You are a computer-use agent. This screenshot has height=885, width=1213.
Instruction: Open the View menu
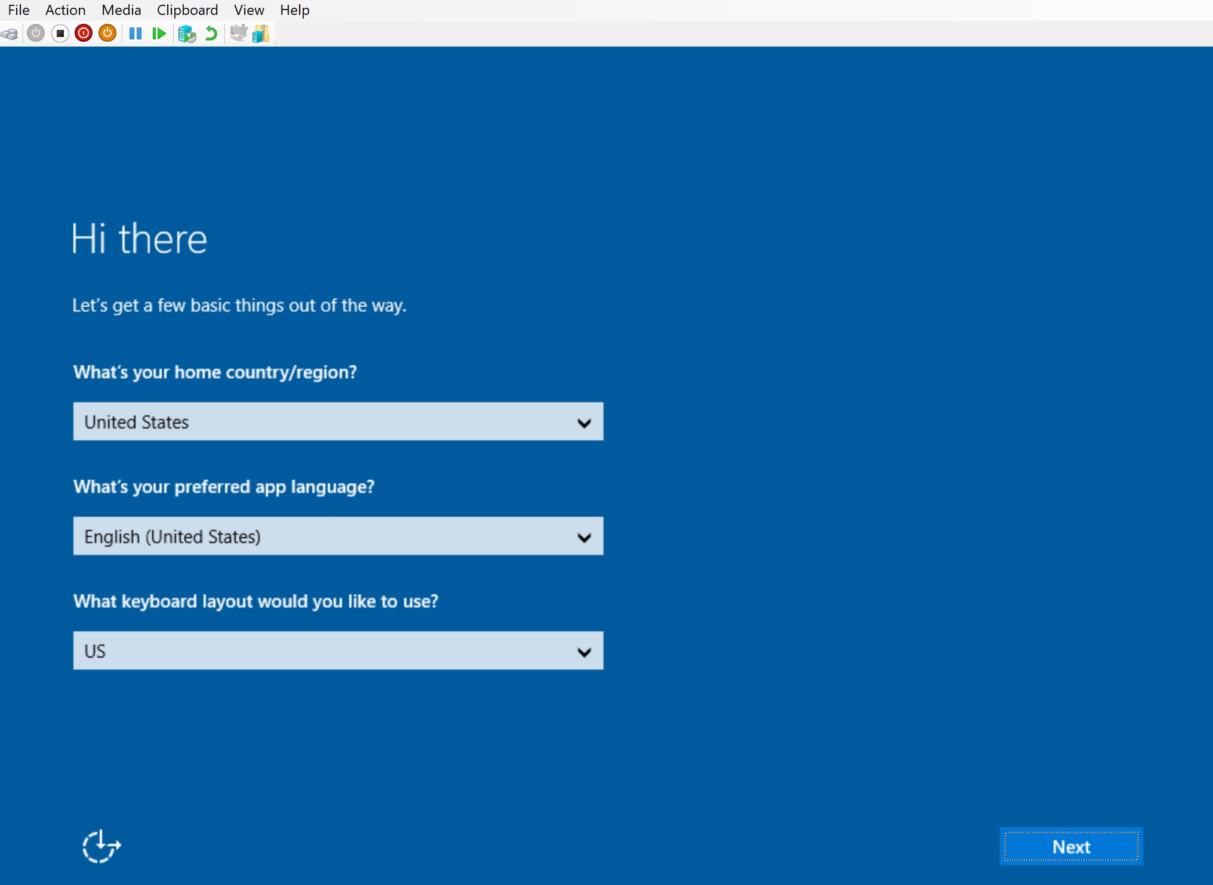click(248, 10)
